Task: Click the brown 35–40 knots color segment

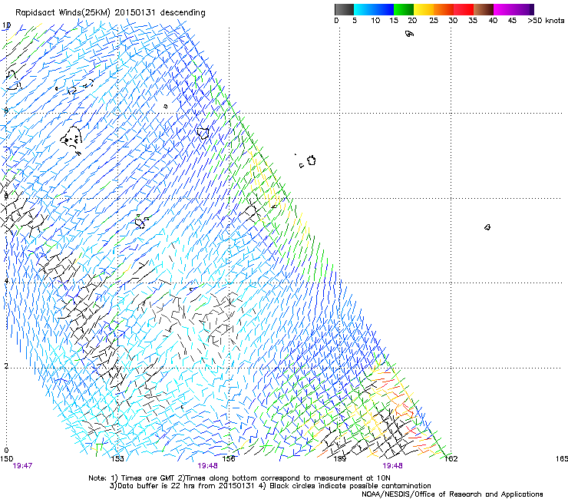Action: [484, 9]
